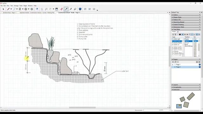Choose Bold in Typeface list
Viewport: 203px width, 114px height.
pos(186,44)
